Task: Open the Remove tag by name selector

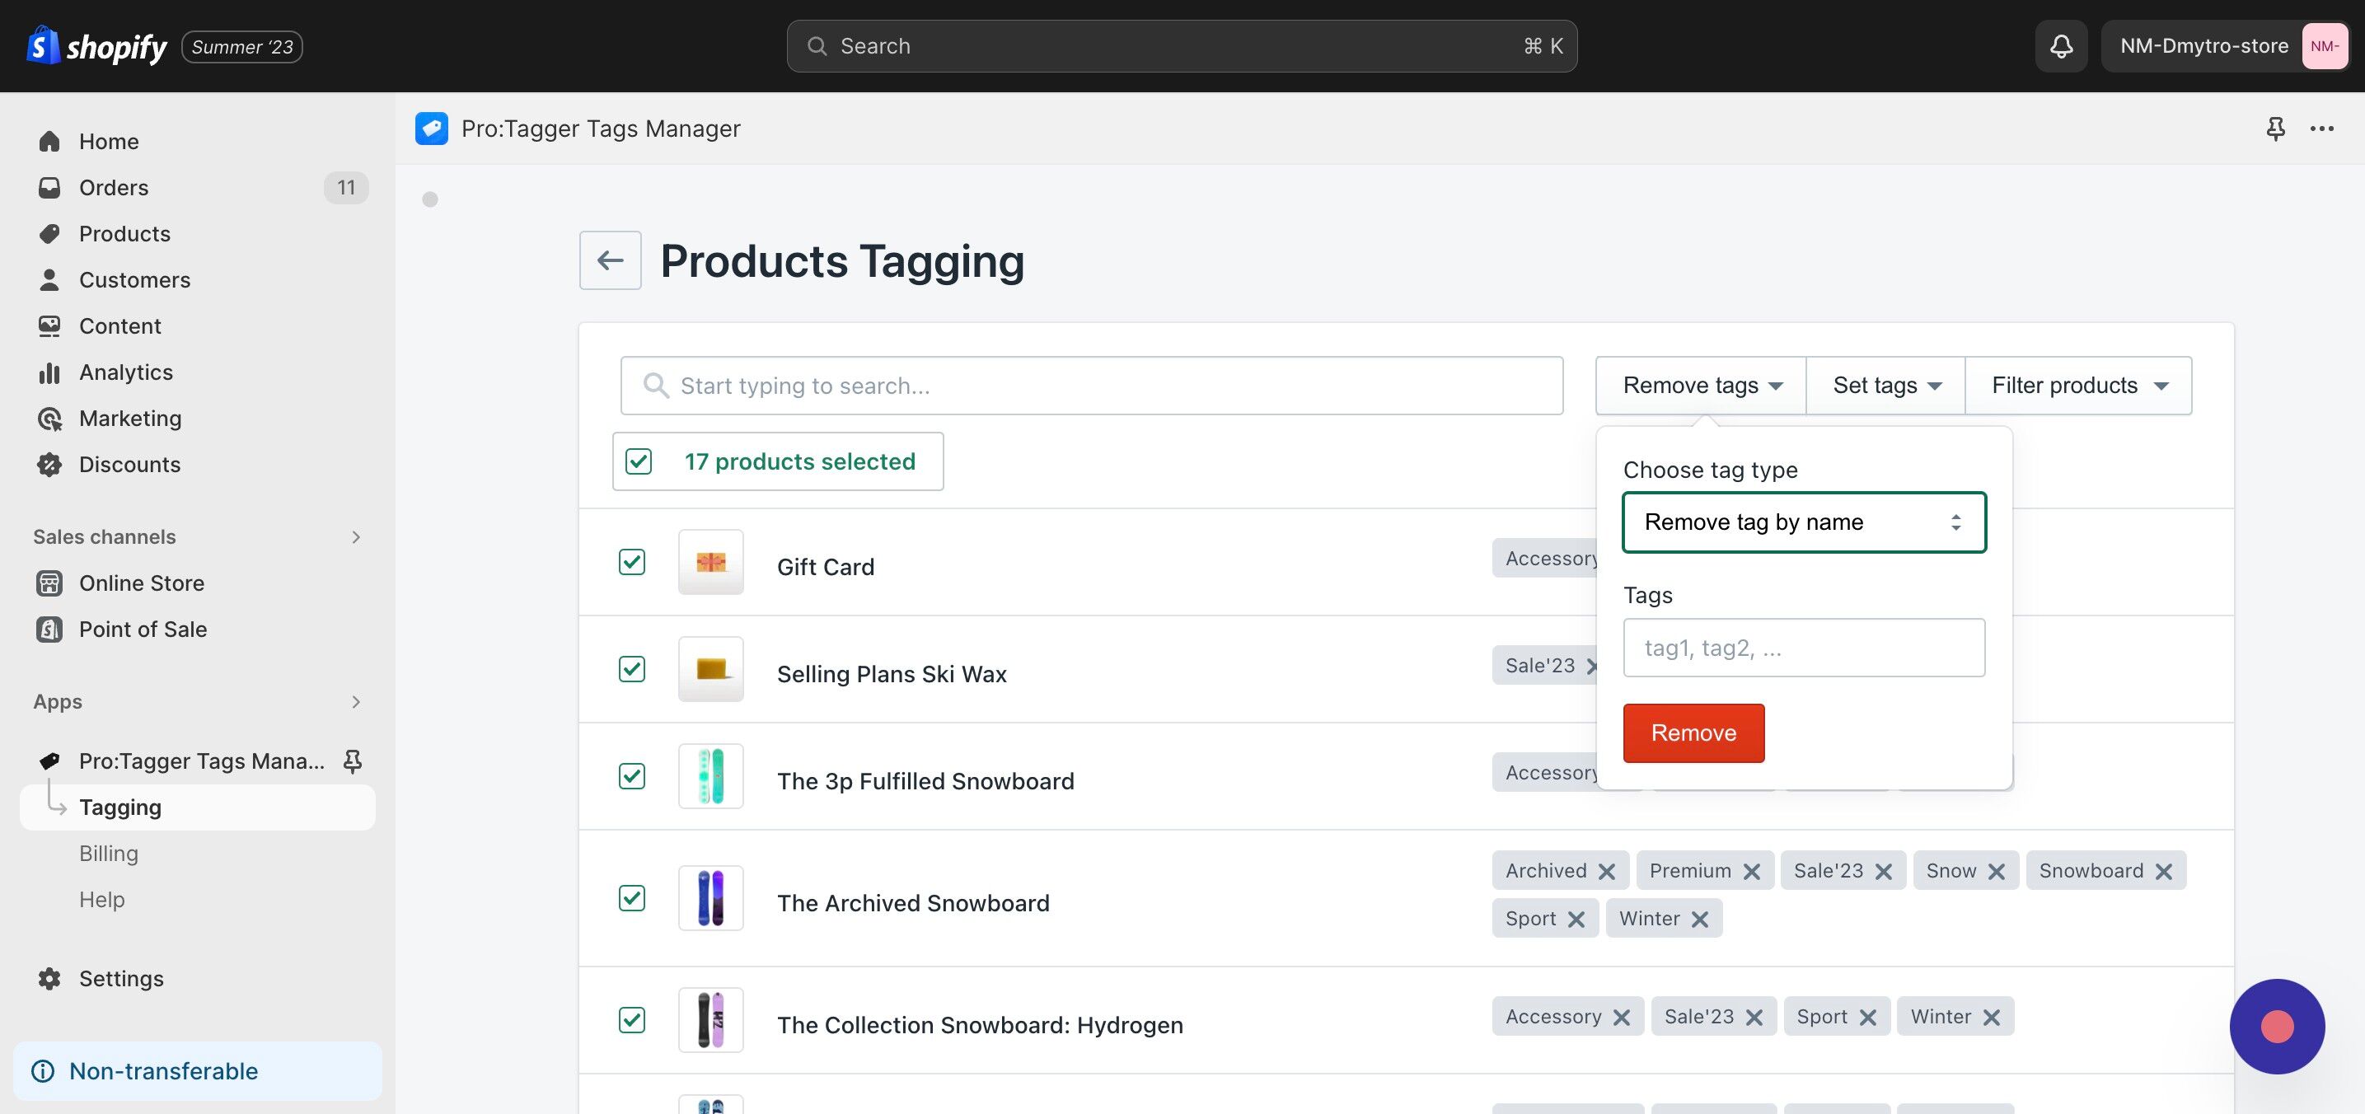Action: coord(1804,522)
